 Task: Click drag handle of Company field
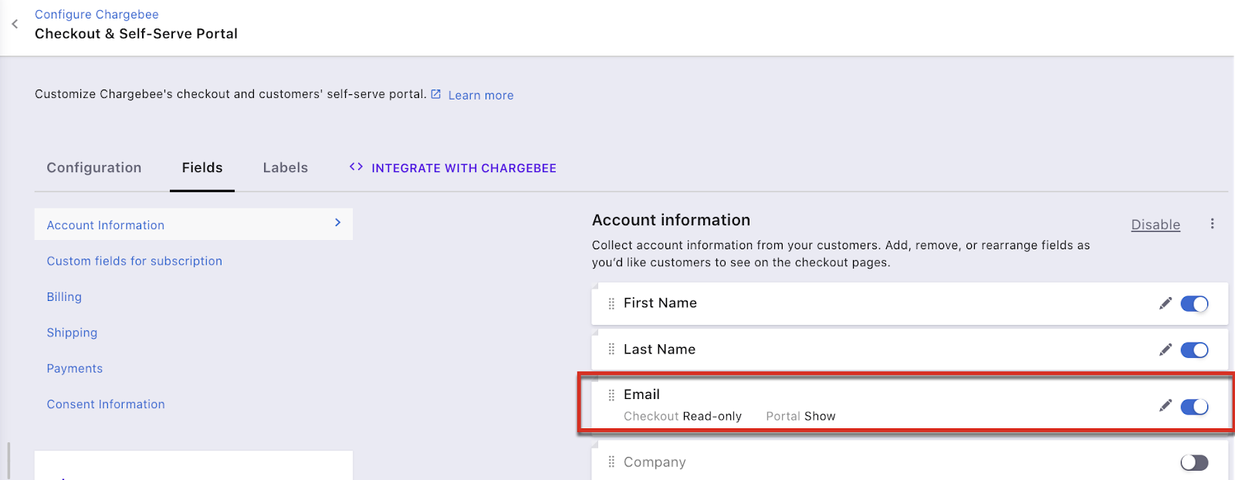(x=611, y=462)
